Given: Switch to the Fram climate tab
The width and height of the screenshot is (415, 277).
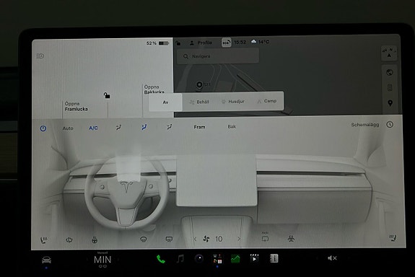Looking at the screenshot, I should tap(199, 127).
